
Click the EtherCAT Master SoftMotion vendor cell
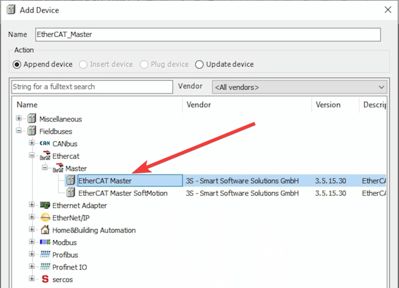point(242,193)
